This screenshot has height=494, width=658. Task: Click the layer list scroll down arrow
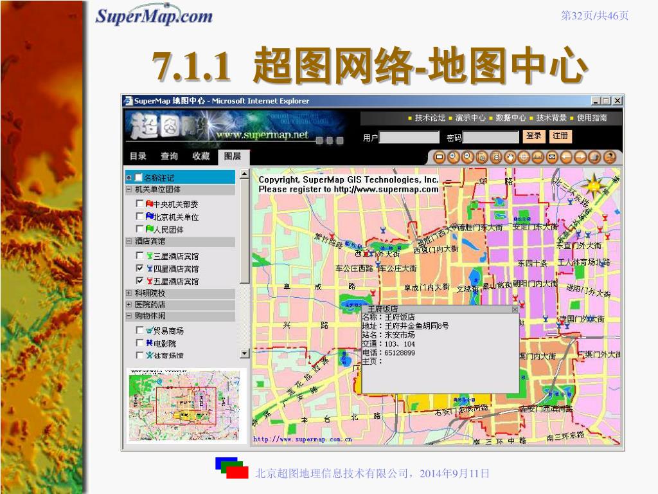pyautogui.click(x=245, y=353)
